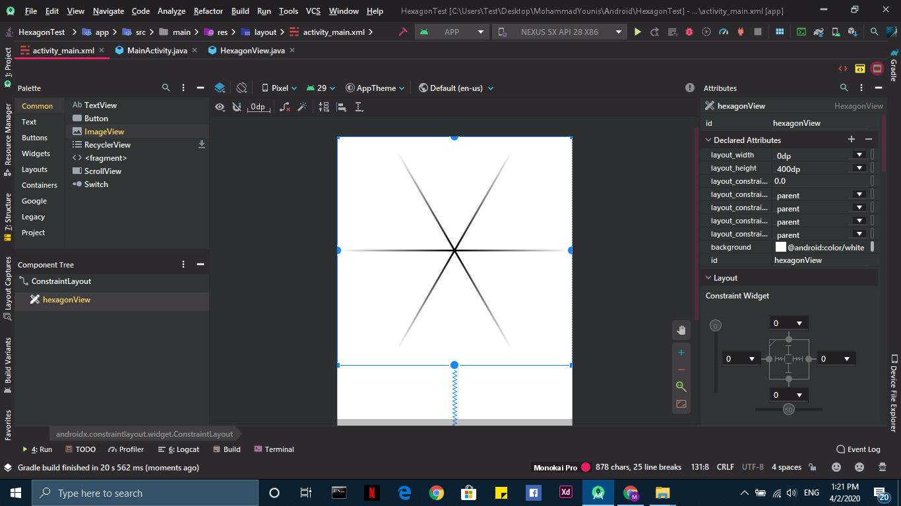This screenshot has width=901, height=506.
Task: Open the Navigate menu
Action: coord(108,11)
